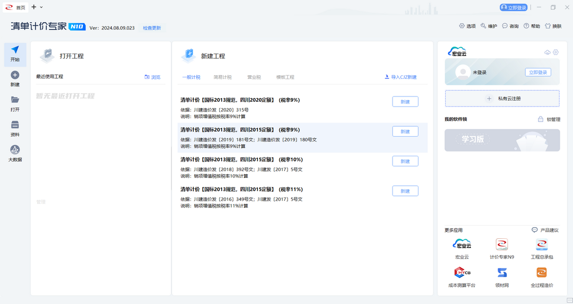Open 成本测算平台 app icon
The image size is (573, 304).
[462, 273]
